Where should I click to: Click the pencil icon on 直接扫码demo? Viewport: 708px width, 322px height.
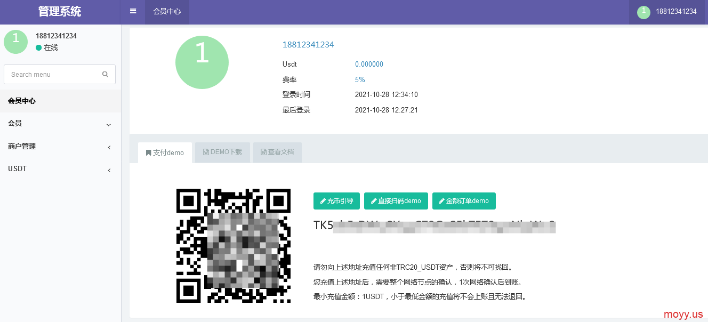pyautogui.click(x=373, y=201)
